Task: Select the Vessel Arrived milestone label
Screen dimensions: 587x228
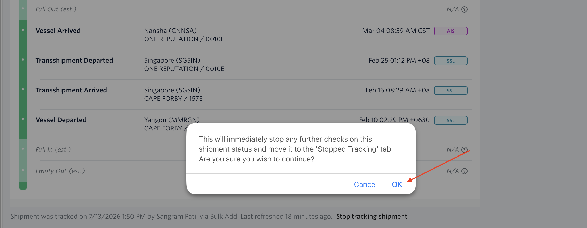Action: [58, 31]
